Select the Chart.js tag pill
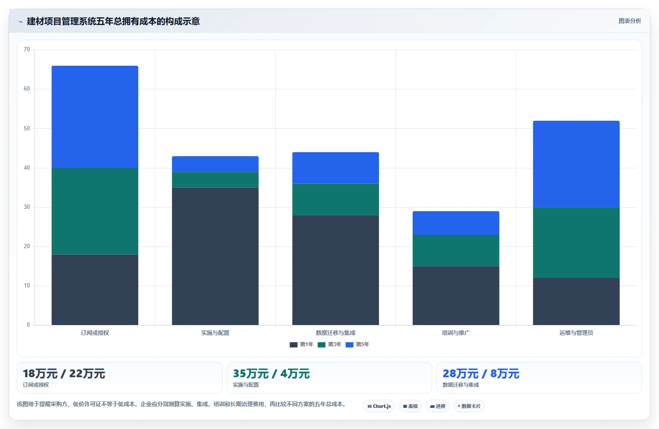Viewport: 659px width, 429px height. [x=379, y=406]
